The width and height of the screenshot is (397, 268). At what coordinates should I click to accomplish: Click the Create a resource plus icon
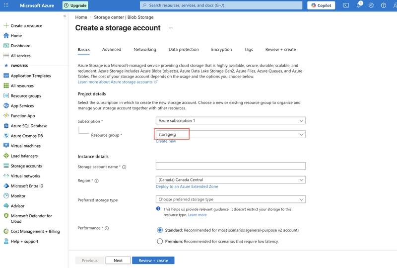tap(6, 25)
